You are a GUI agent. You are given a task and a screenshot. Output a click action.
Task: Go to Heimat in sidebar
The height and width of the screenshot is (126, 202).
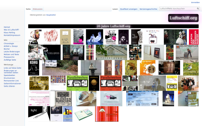pos(7,27)
